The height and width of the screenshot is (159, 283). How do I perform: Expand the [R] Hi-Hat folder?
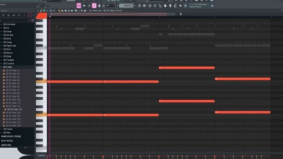click(8, 35)
